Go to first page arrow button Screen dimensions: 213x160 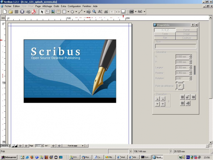click(x=20, y=146)
